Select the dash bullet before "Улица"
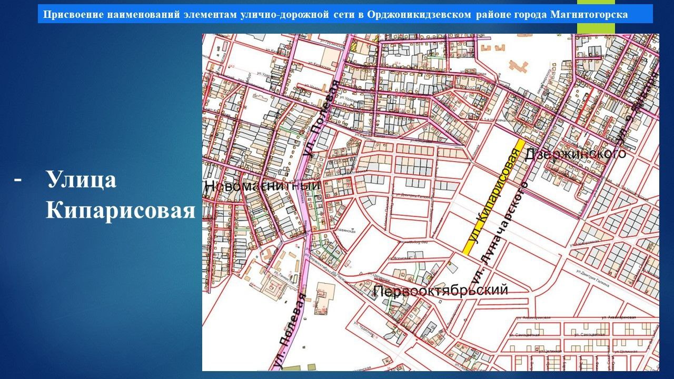The height and width of the screenshot is (379, 674). [18, 179]
